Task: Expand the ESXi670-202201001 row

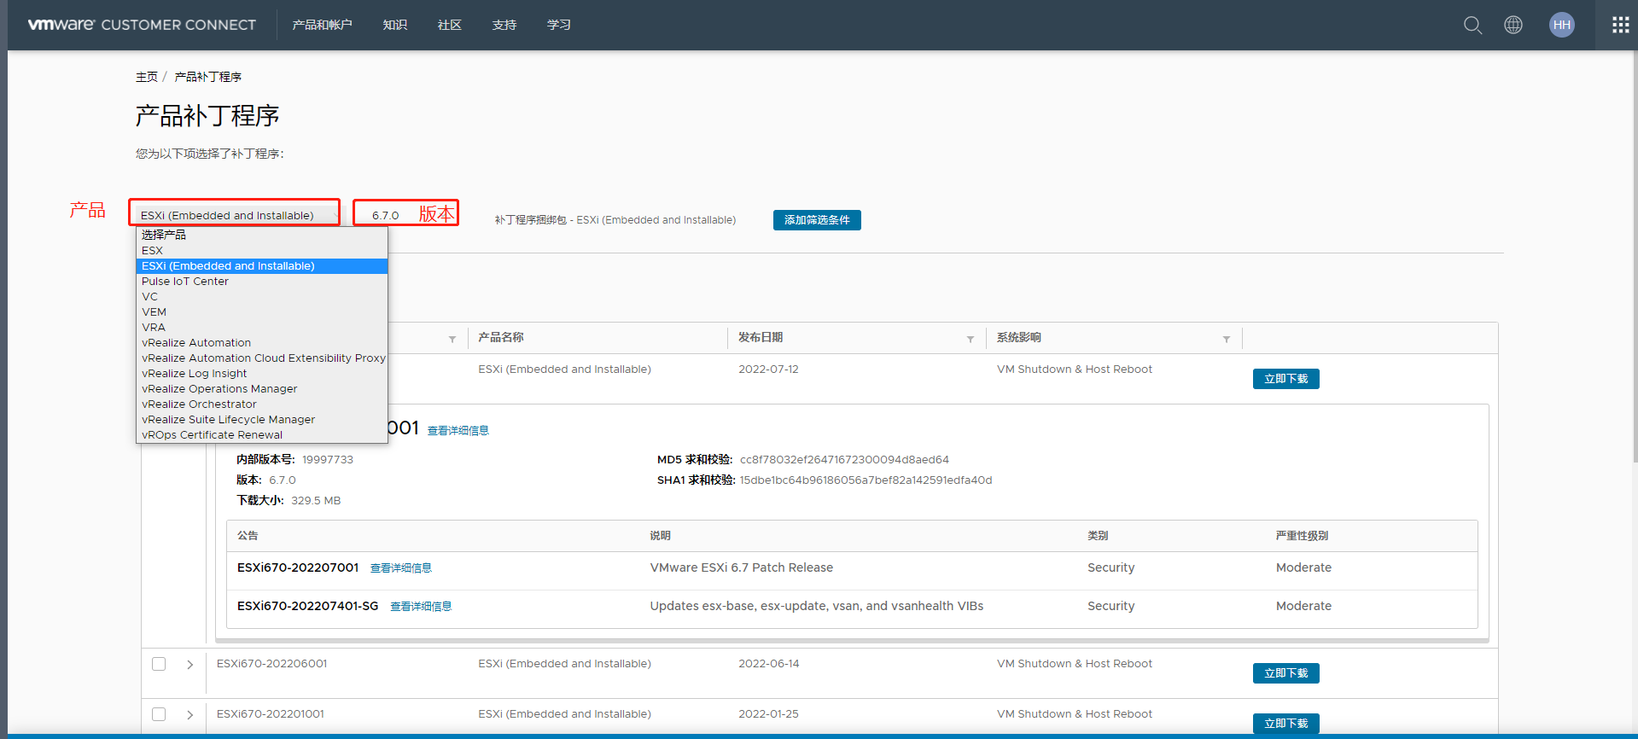Action: 189,715
